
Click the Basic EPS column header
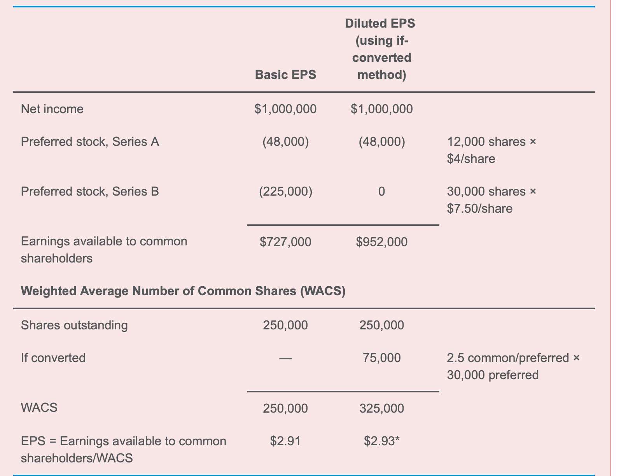pyautogui.click(x=285, y=75)
